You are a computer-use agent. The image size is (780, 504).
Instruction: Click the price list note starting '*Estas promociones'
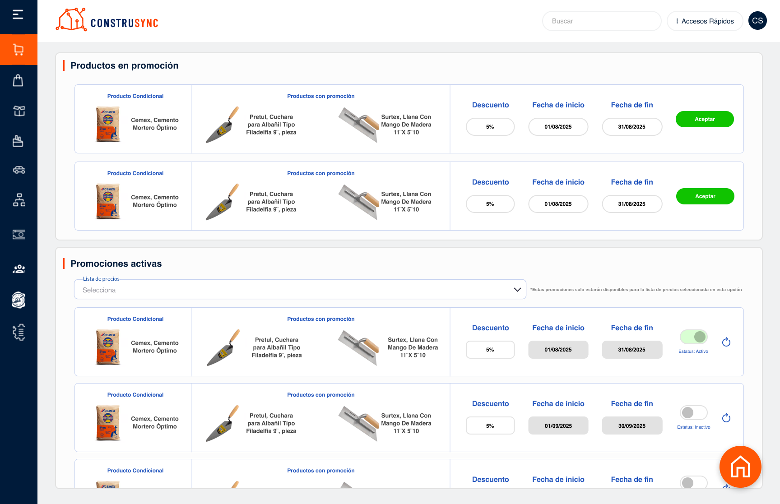636,290
